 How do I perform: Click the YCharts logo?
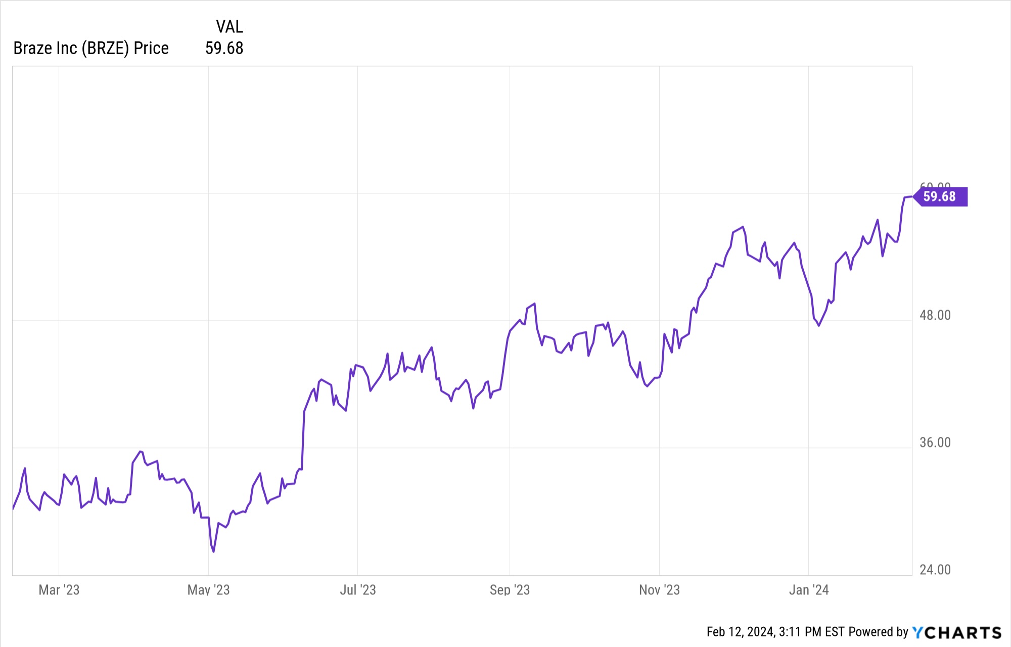point(956,632)
